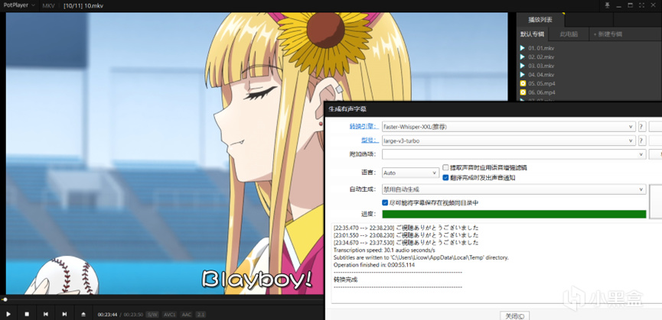Open the 转换引擎 link
This screenshot has width=662, height=320.
click(x=364, y=126)
